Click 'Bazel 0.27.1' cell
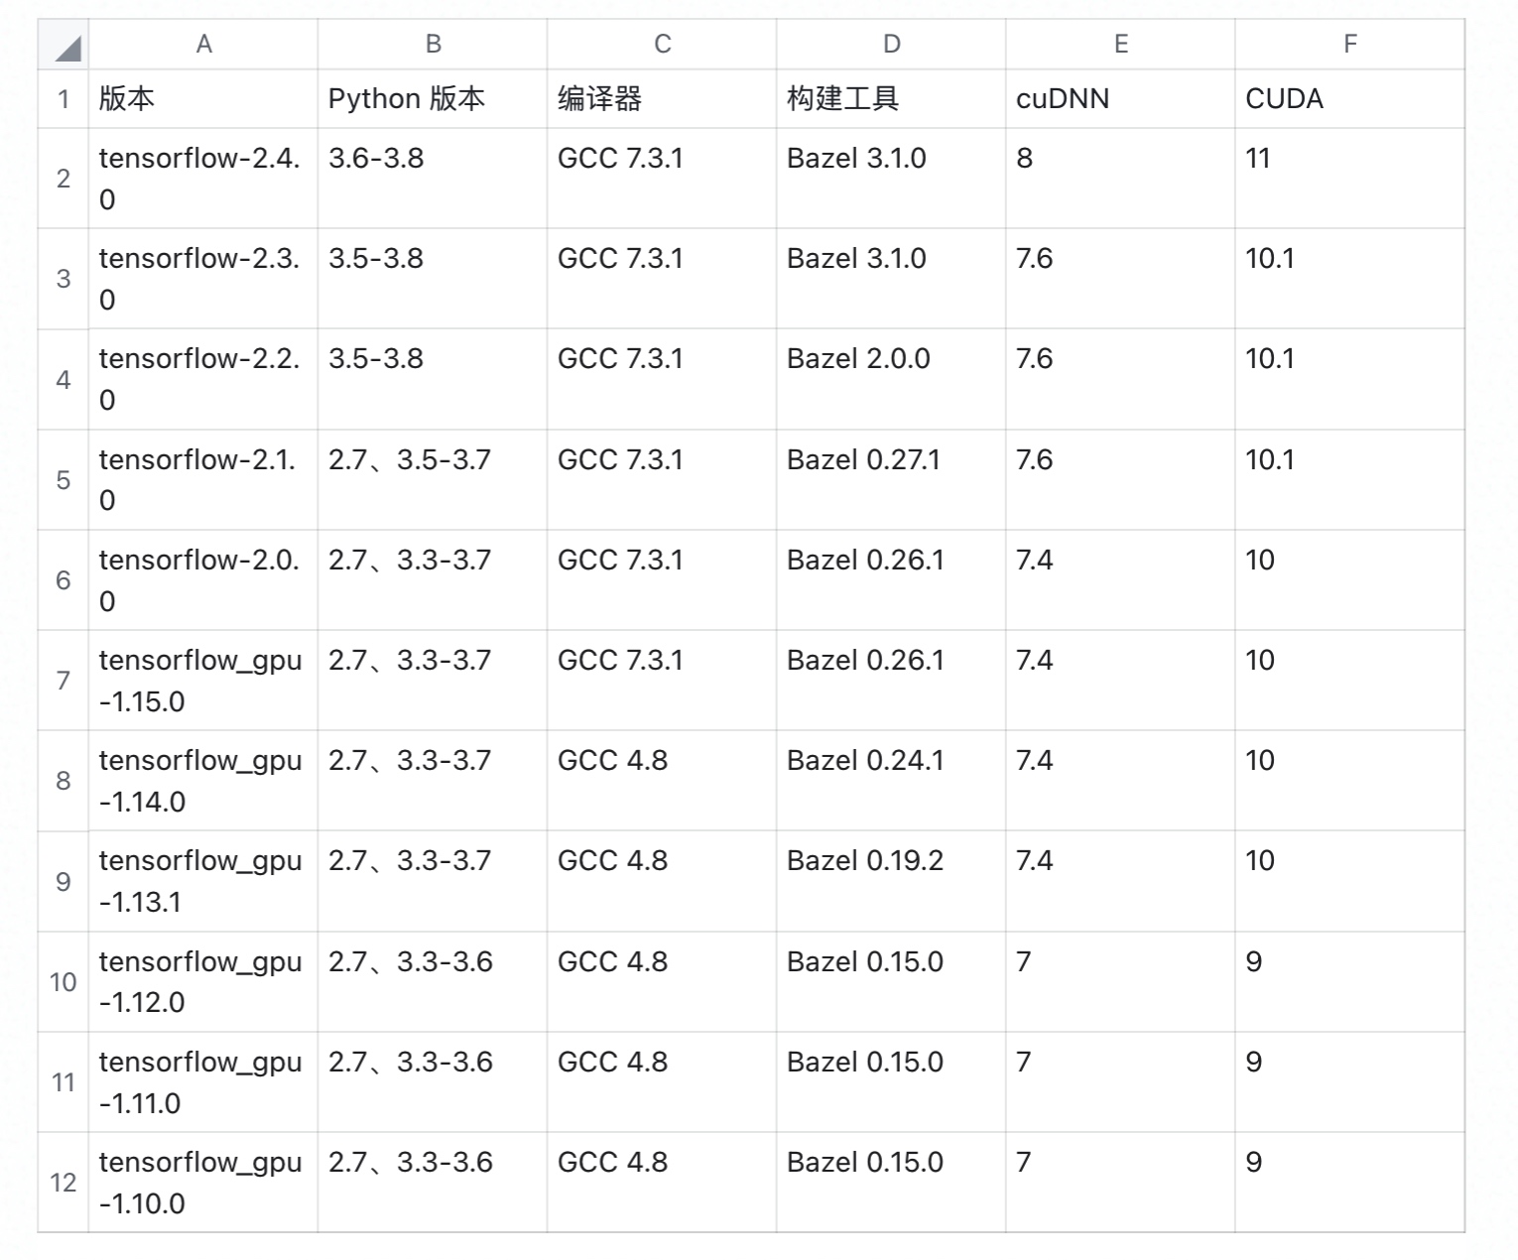The height and width of the screenshot is (1260, 1518). (891, 480)
